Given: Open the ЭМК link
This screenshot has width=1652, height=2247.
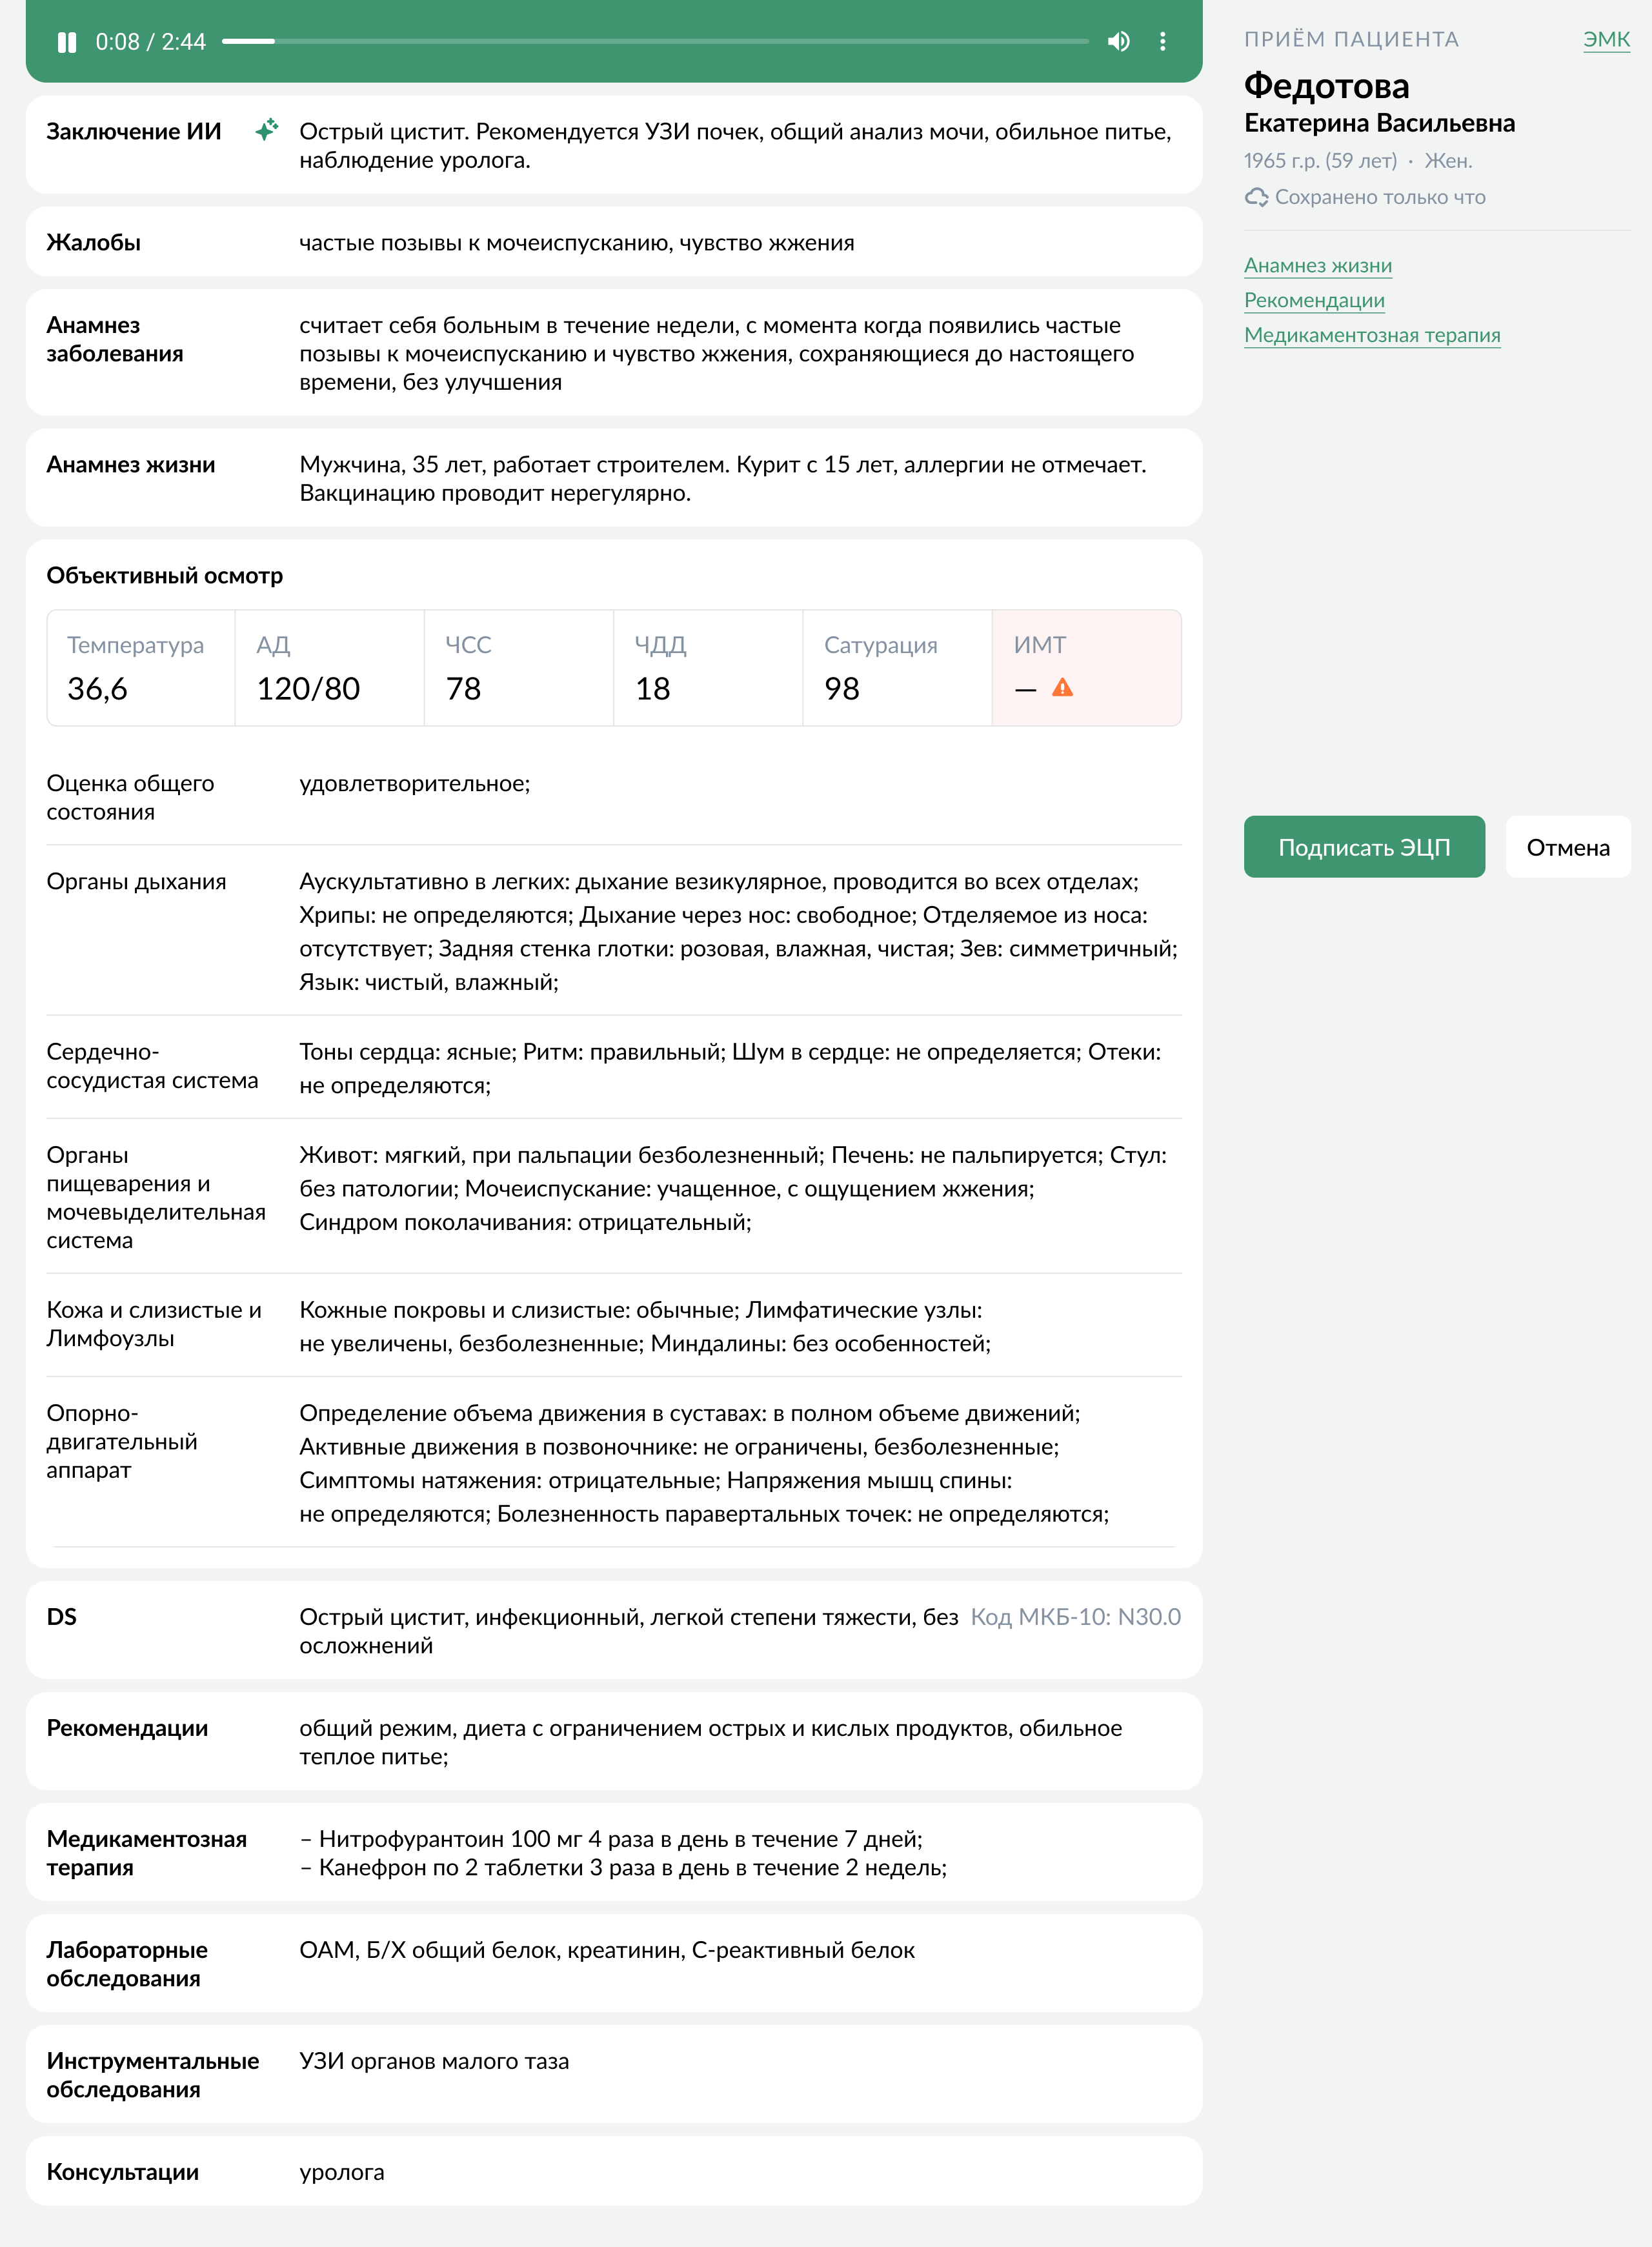Looking at the screenshot, I should 1606,39.
